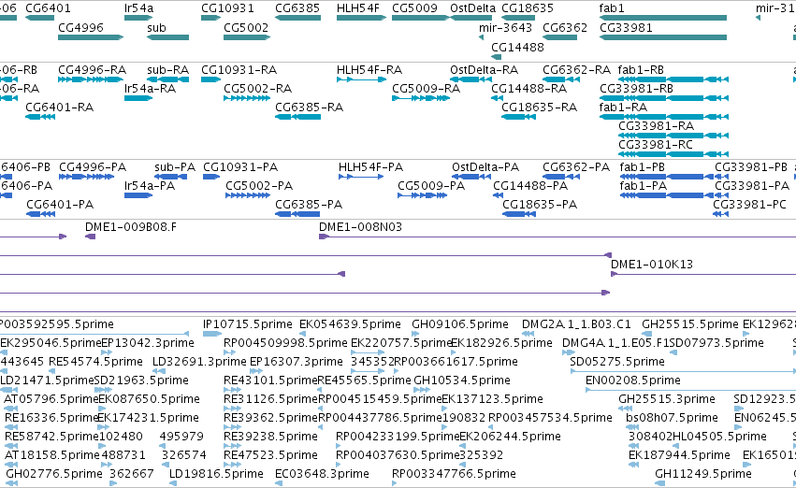Select the CG6401-RA transcript
The image size is (796, 488).
[40, 117]
